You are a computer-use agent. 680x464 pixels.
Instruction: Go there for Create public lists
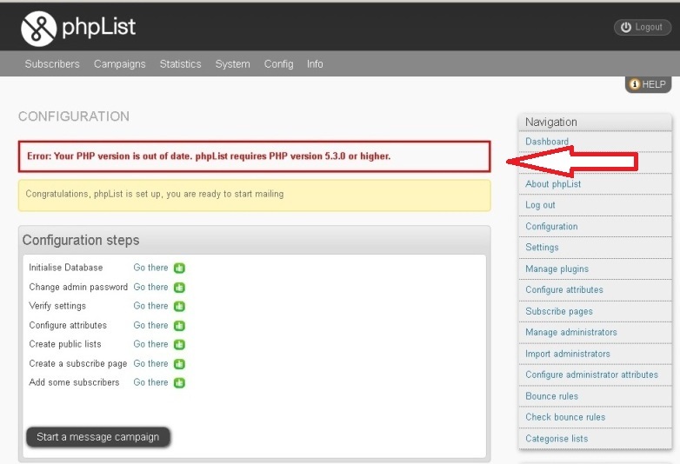[x=150, y=344]
